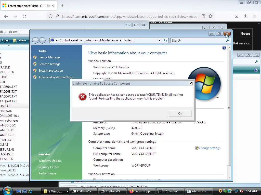Click the Firefox back arrow
Image resolution: width=261 pixels, height=195 pixels.
click(x=6, y=17)
